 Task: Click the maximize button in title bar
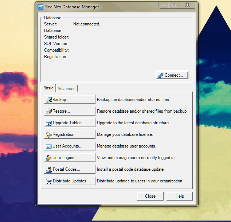pos(174,5)
